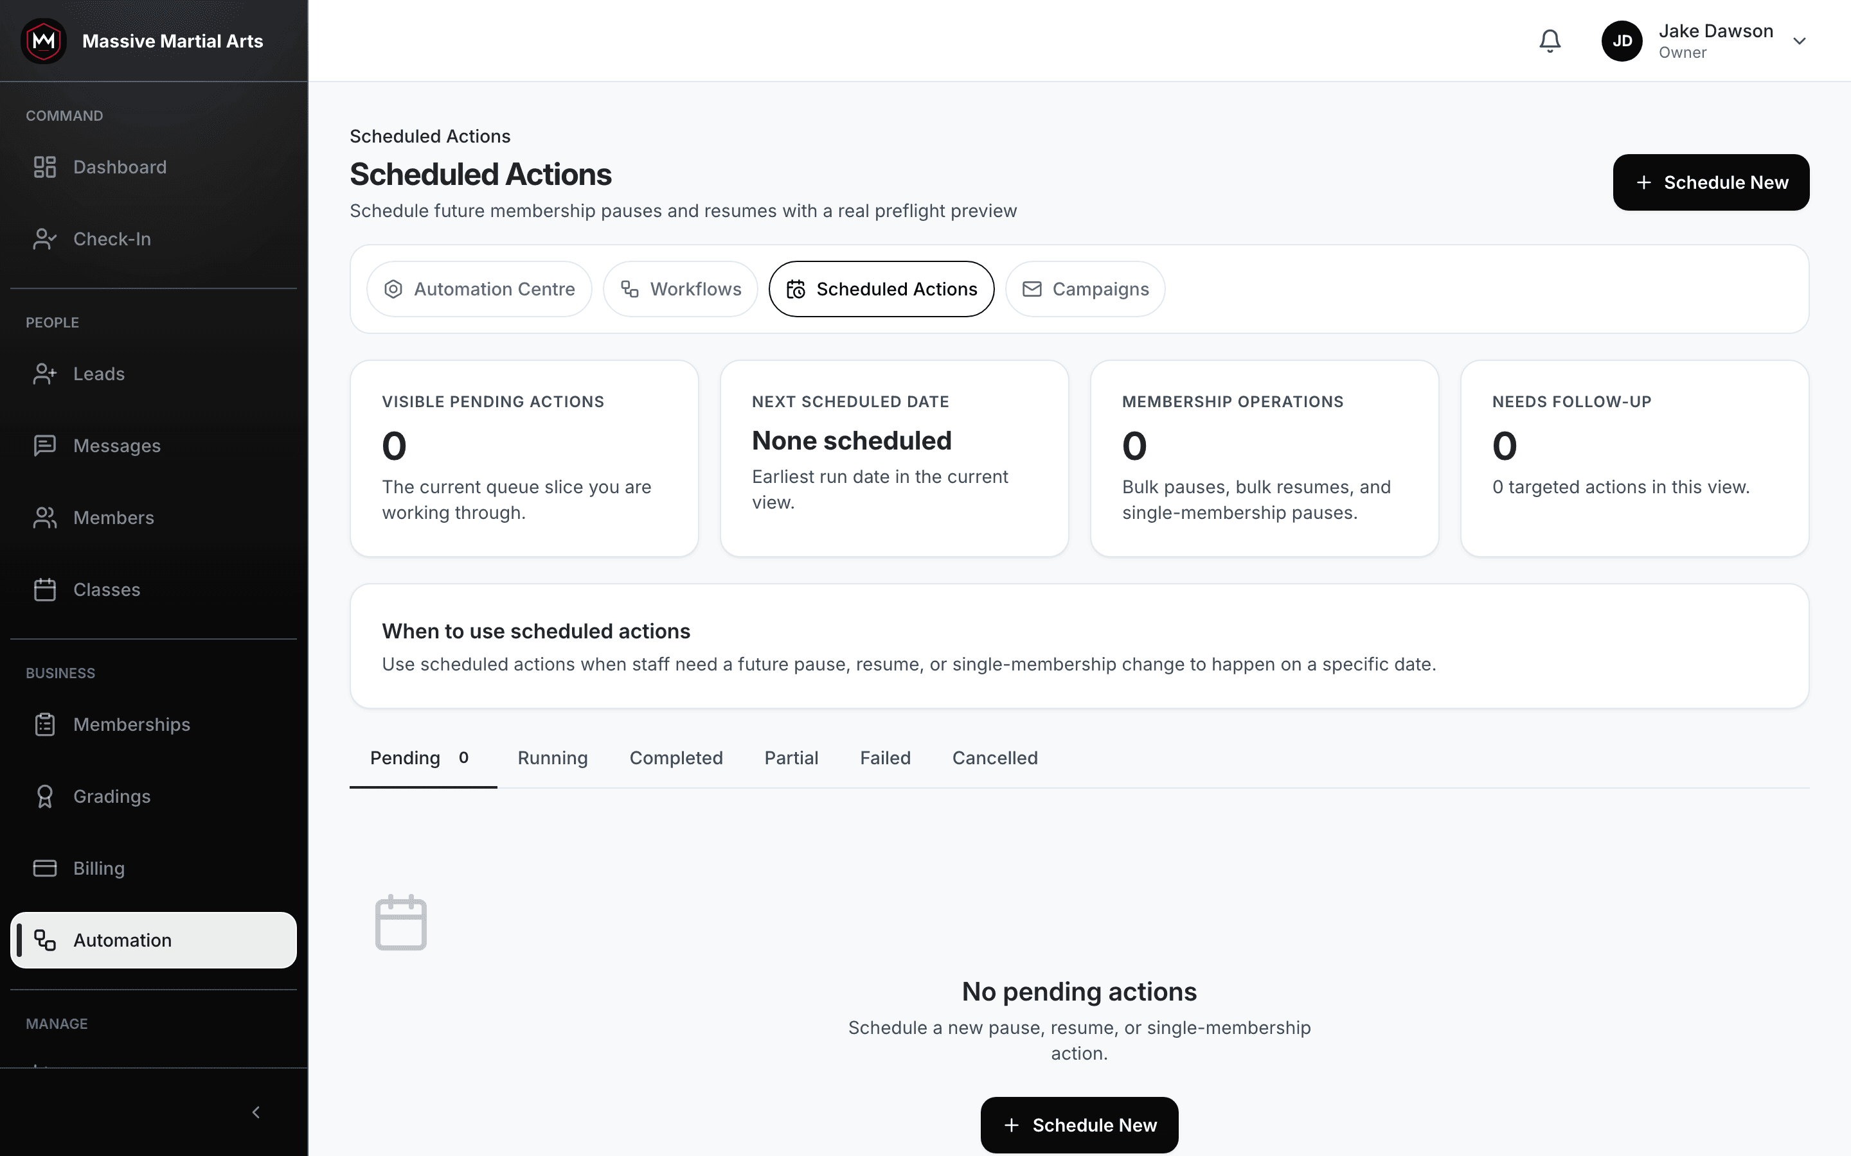Screen dimensions: 1851x1156
Task: Select the Automation label in sidebar
Action: [122, 940]
